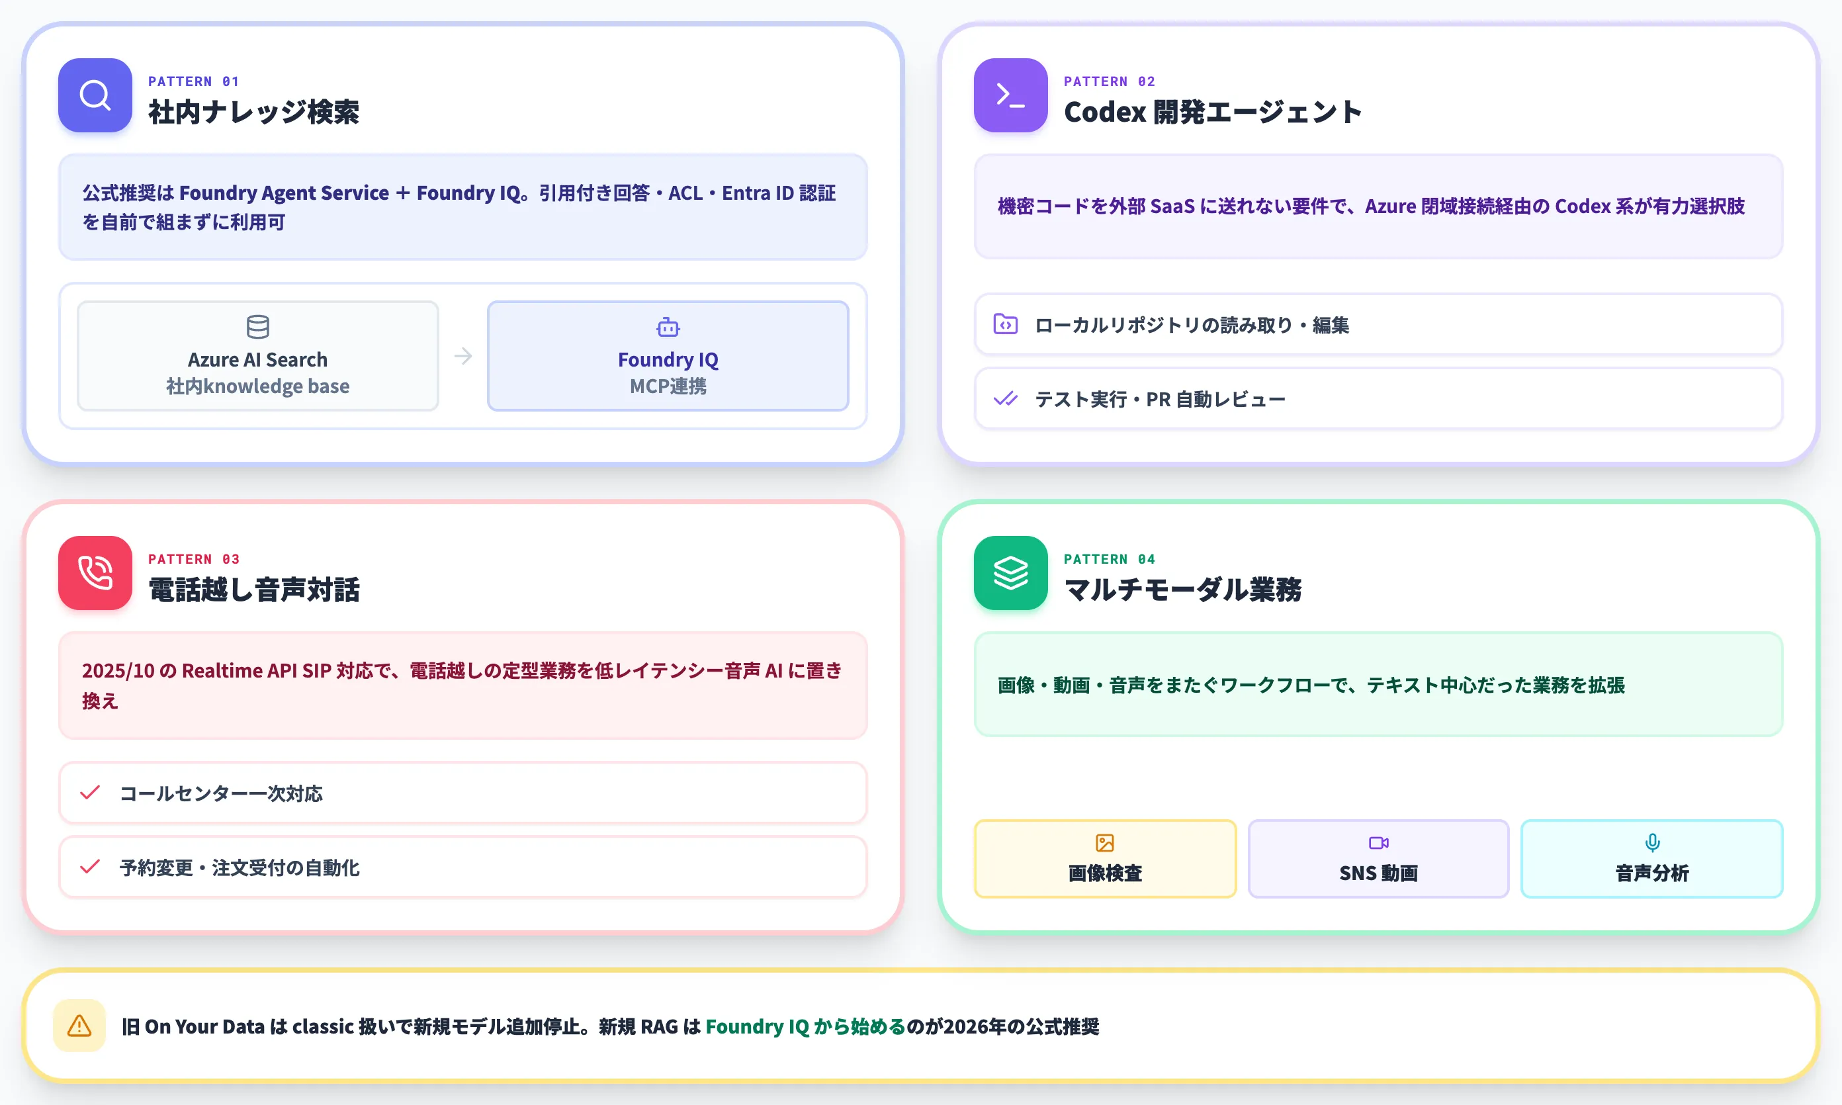The height and width of the screenshot is (1105, 1842).
Task: Click the マルチモーダル業務 heading
Action: click(x=1183, y=589)
